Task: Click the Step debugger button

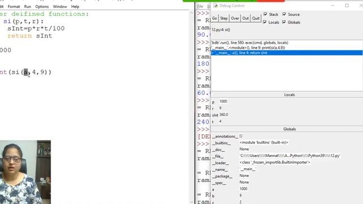Action: click(223, 18)
